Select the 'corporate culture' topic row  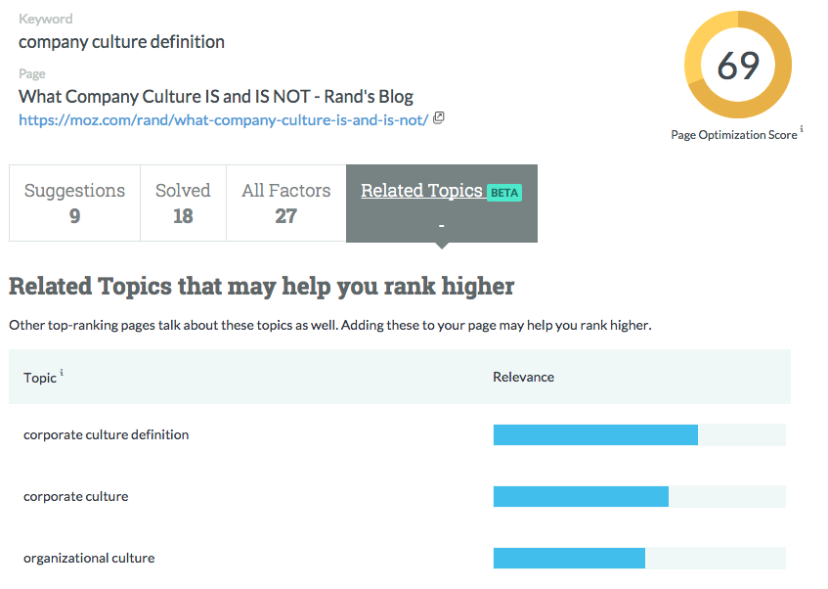tap(76, 496)
